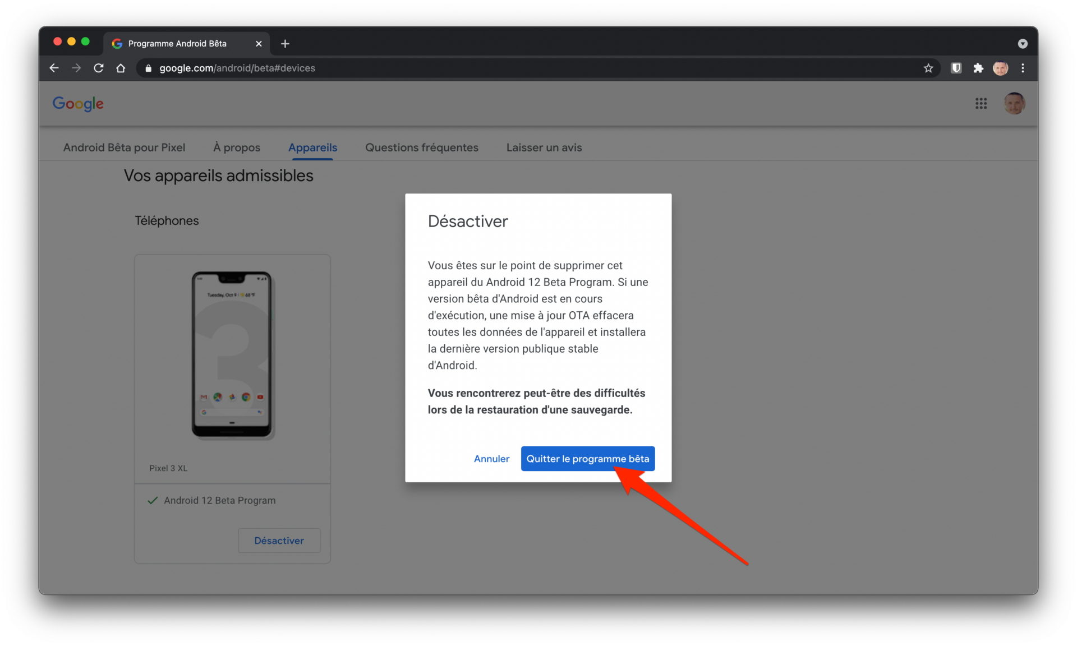Confirm with Quitter le programme bêta
This screenshot has width=1077, height=646.
(x=587, y=459)
